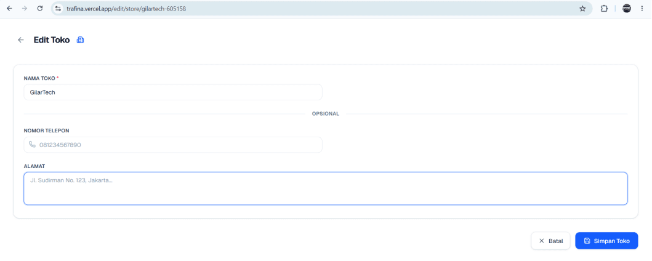
Task: Reload the page with the refresh icon
Action: pyautogui.click(x=40, y=9)
